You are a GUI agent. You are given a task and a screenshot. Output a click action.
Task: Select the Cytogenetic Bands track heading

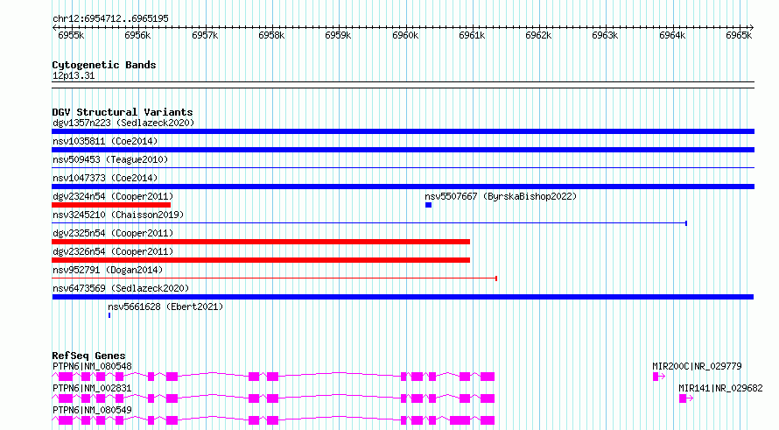[104, 65]
